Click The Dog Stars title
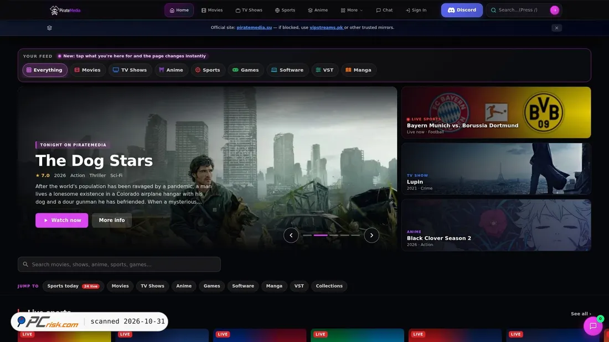 [94, 161]
